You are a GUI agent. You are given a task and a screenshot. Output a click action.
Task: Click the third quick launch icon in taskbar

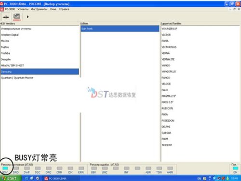(x=38, y=178)
